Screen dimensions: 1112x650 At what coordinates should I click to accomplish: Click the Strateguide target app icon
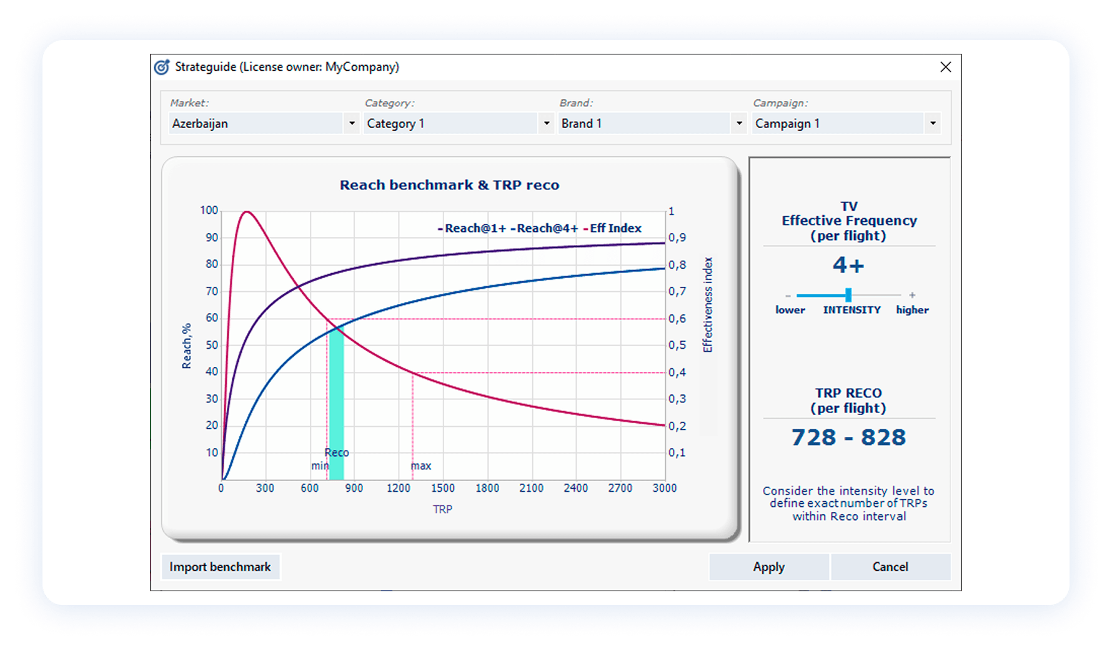coord(162,67)
